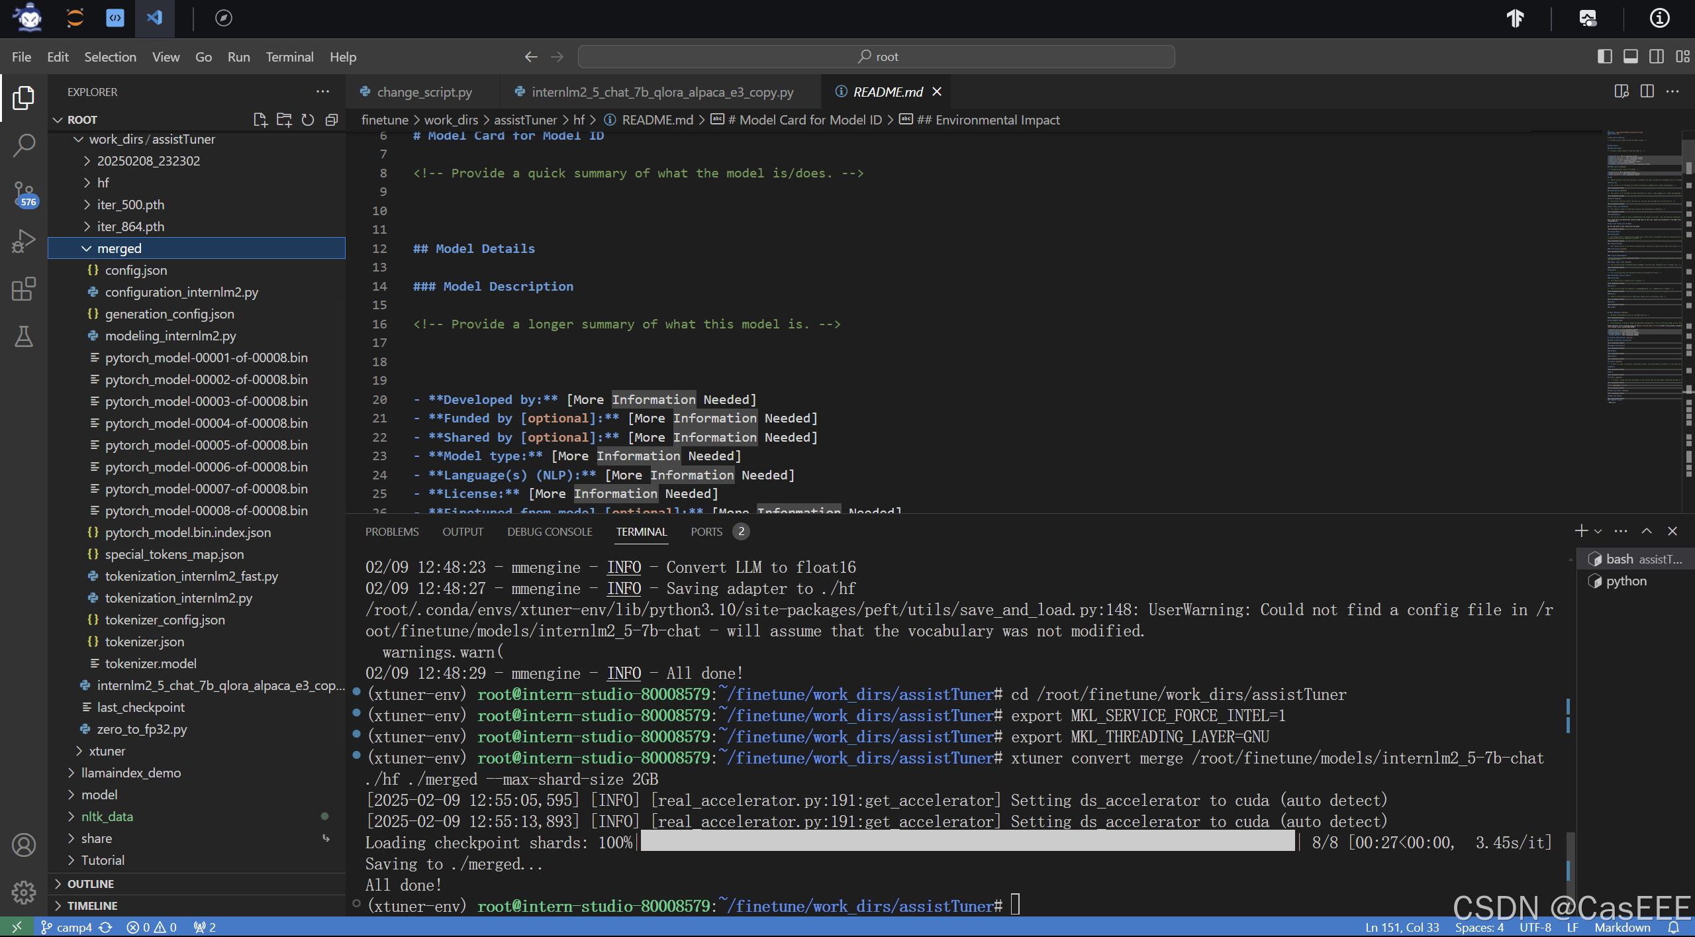Open the Search view in activity bar

tap(24, 145)
